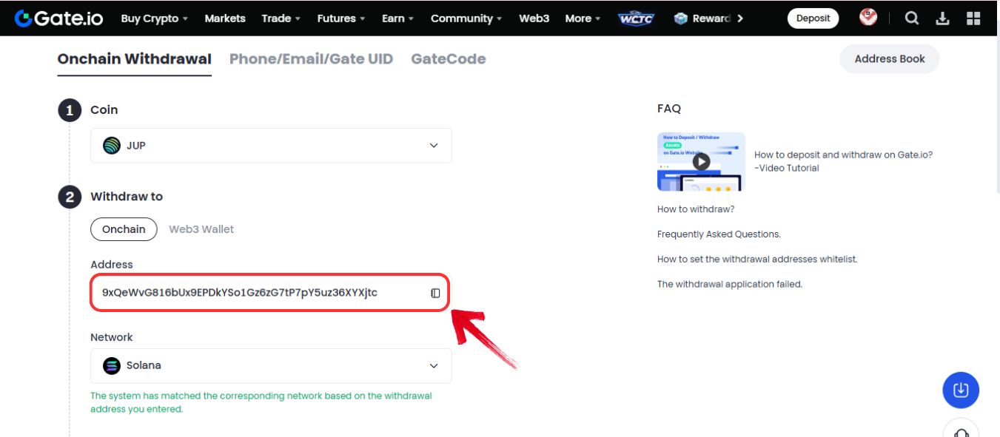Open 'How to deposit and withdraw' video link
This screenshot has width=1000, height=437.
843,161
